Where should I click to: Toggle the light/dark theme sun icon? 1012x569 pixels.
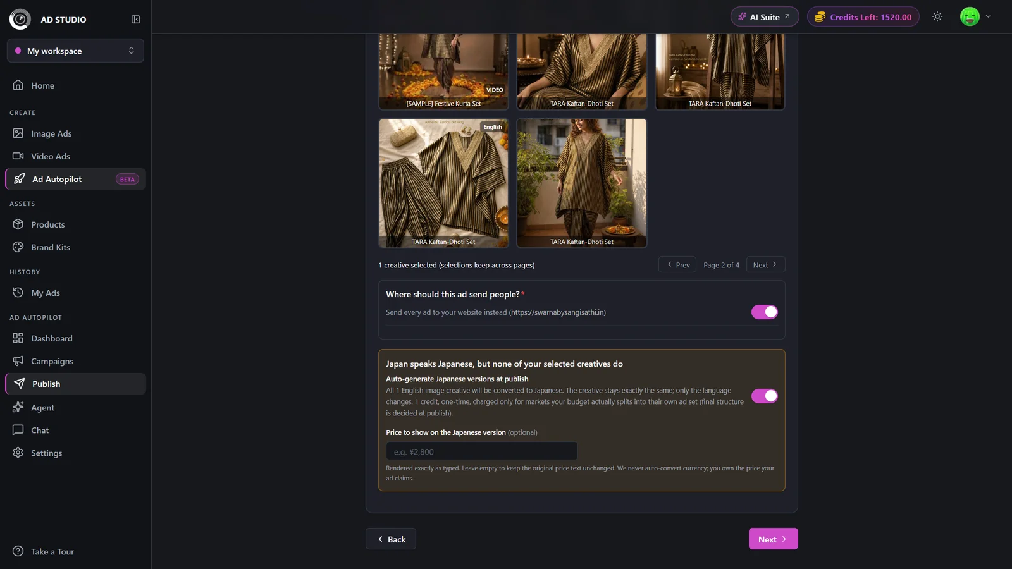coord(937,17)
